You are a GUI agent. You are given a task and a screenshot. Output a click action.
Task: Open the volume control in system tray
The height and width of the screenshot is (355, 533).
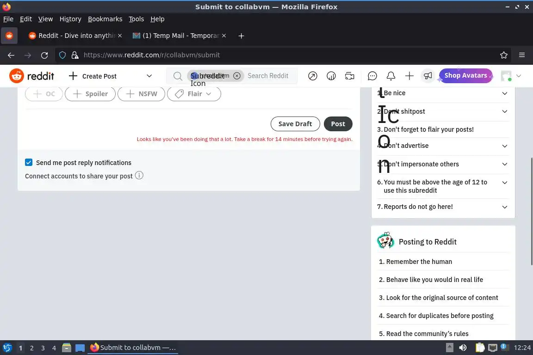click(463, 348)
